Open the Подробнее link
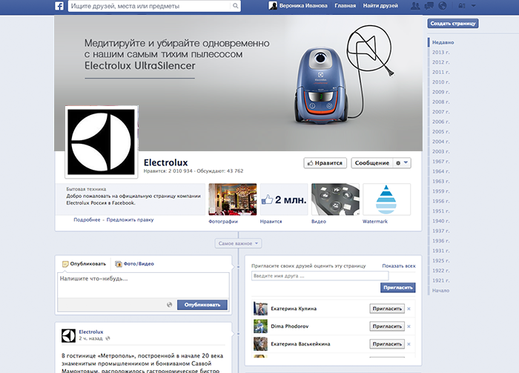519x373 pixels. pyautogui.click(x=87, y=219)
